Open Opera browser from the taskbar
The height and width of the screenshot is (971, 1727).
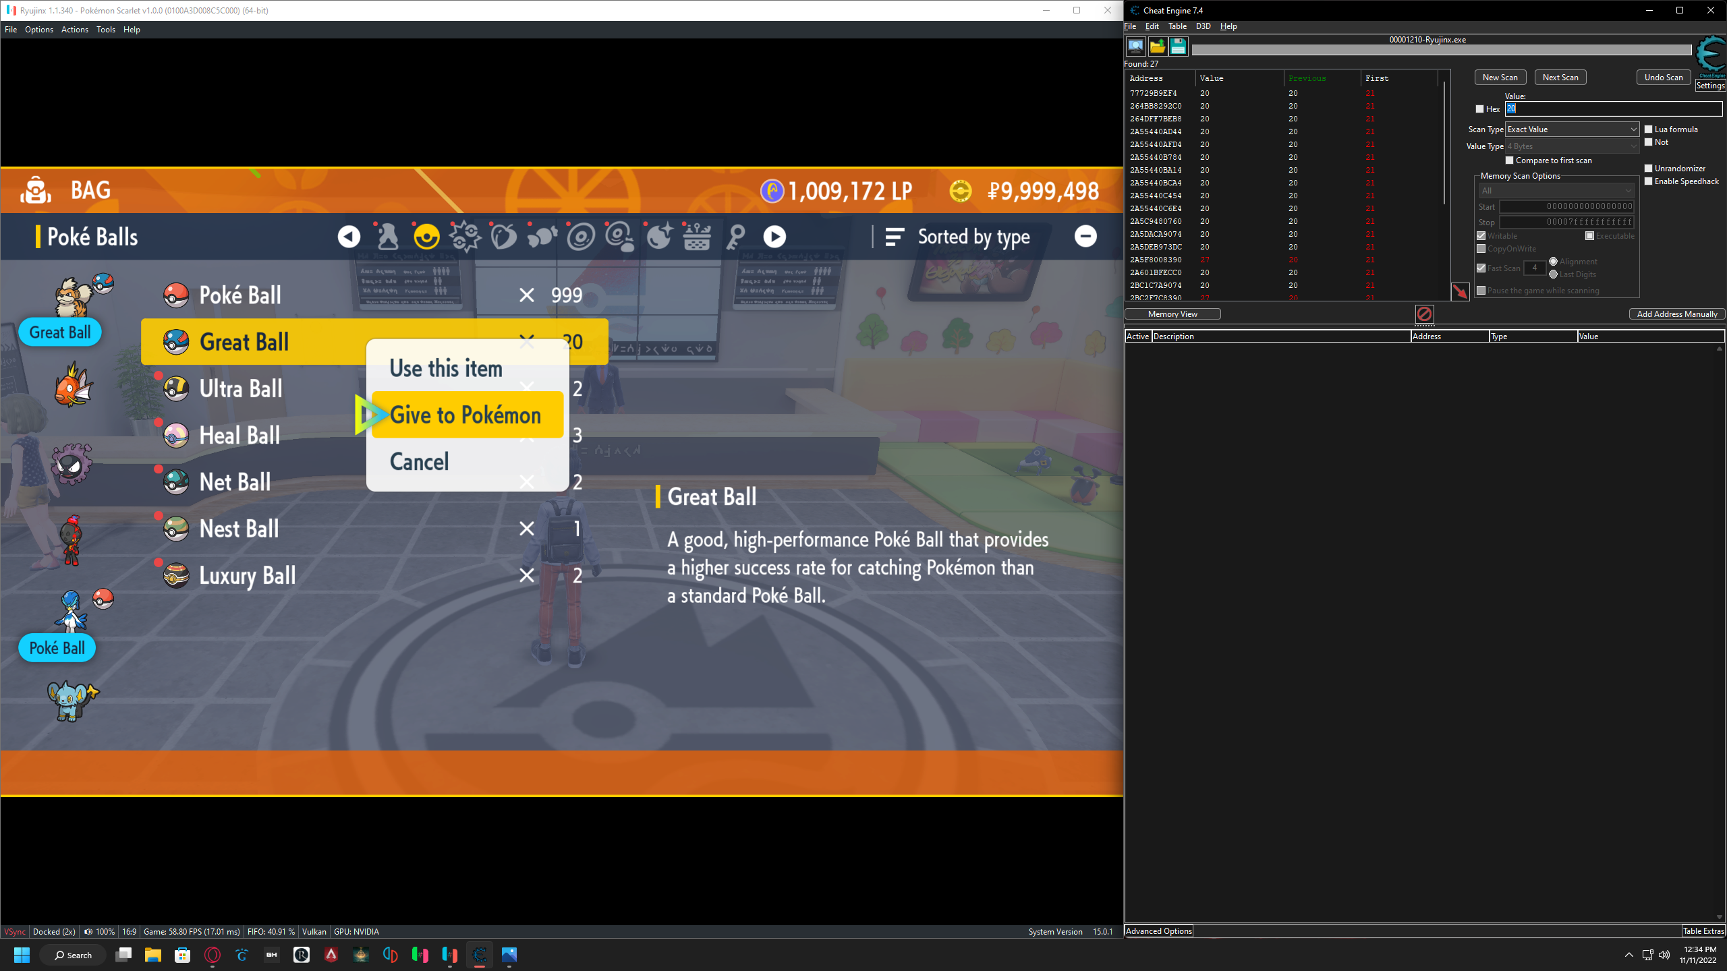point(213,955)
